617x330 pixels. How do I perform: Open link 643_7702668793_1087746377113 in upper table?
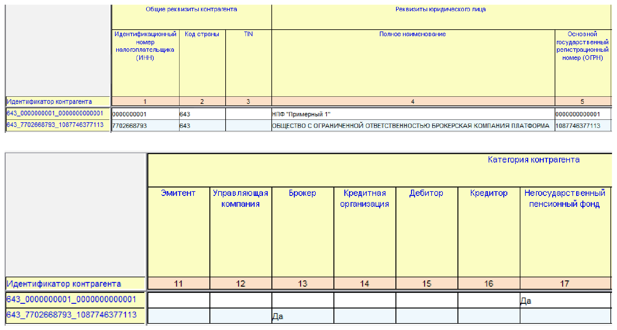[x=55, y=125]
